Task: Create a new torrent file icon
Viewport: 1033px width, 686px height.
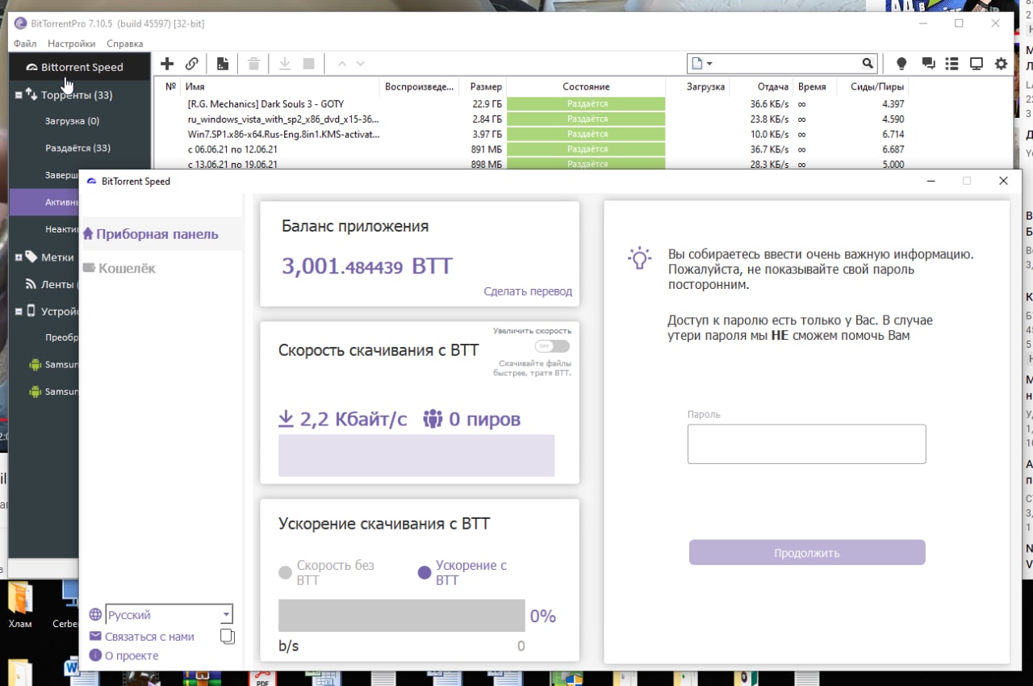Action: pyautogui.click(x=223, y=64)
